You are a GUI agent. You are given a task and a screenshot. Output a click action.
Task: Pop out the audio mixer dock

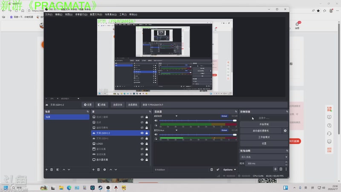pyautogui.click(x=236, y=111)
